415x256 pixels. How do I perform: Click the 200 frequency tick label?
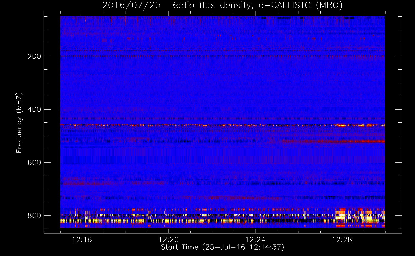point(34,56)
